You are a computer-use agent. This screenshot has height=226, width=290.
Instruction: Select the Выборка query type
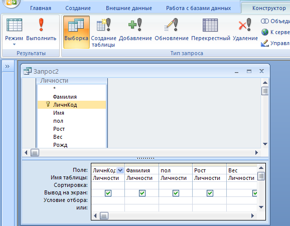point(76,32)
